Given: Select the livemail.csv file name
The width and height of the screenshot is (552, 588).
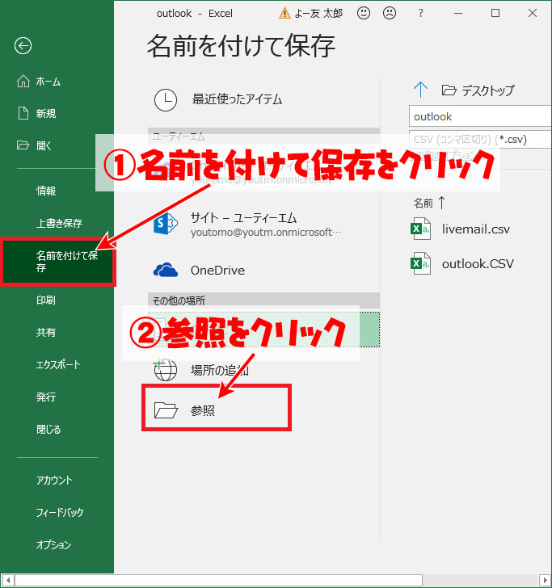Looking at the screenshot, I should pos(475,229).
